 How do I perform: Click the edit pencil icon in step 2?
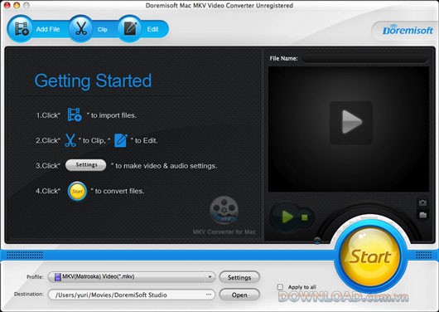[x=121, y=140]
